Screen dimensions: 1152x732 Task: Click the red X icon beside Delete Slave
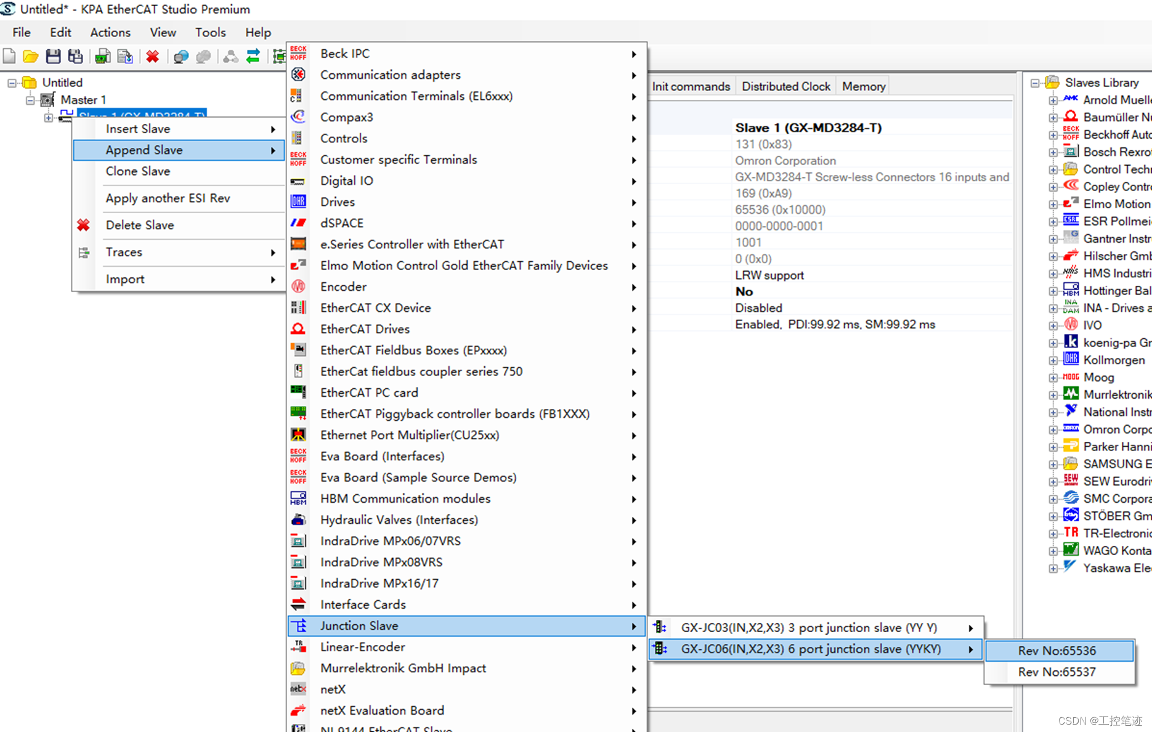pyautogui.click(x=83, y=225)
